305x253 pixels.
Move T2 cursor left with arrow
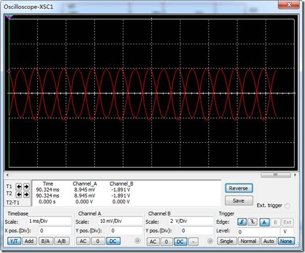point(19,195)
